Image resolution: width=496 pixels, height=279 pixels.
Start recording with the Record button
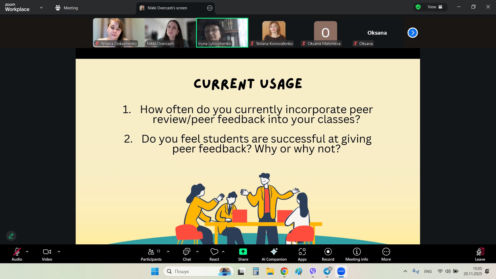(x=328, y=254)
